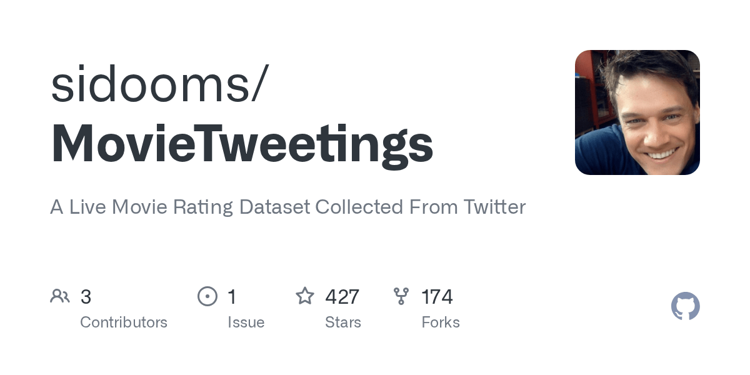Click the repository description text
Screen dimensions: 750x375
[287, 207]
